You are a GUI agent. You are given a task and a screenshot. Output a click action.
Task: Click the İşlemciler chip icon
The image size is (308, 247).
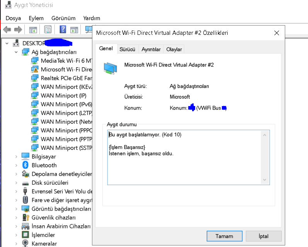(26, 235)
